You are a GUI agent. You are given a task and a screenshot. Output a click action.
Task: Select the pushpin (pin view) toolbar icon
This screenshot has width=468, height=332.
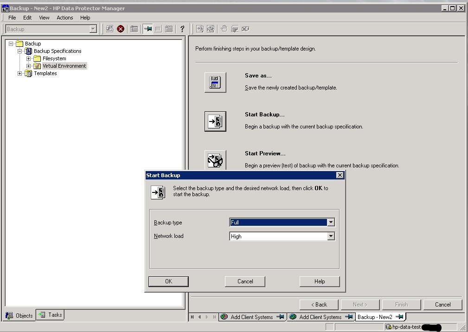[147, 28]
